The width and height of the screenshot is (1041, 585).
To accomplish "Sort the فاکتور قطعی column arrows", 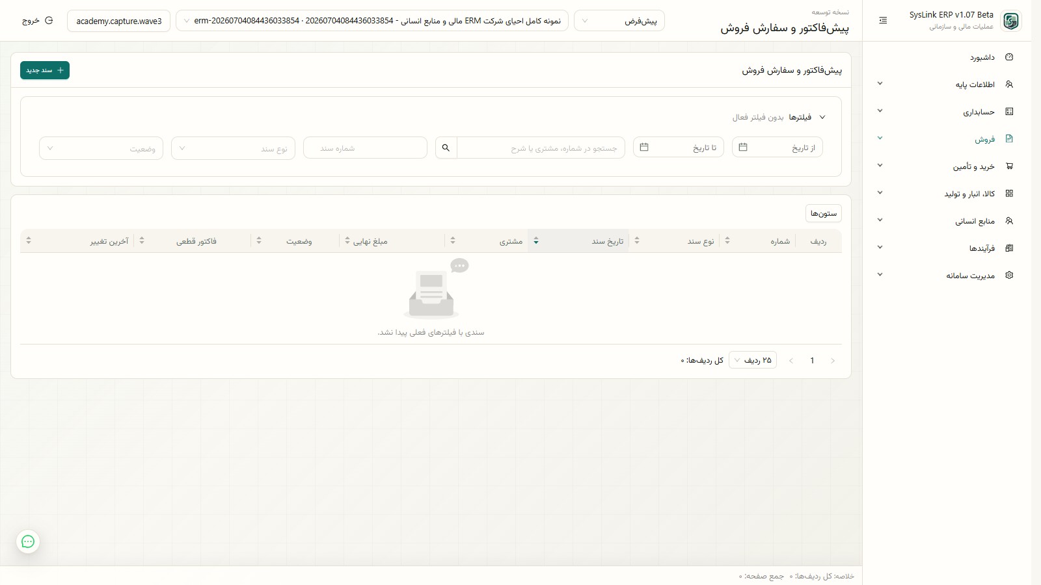I will (142, 240).
